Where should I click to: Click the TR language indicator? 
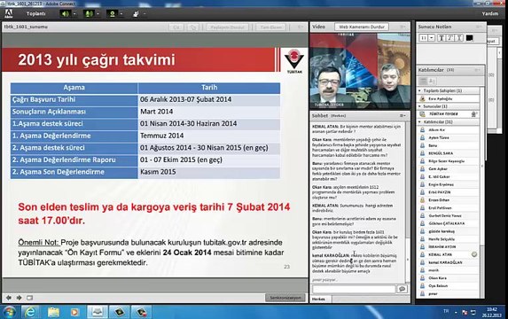pos(446,311)
